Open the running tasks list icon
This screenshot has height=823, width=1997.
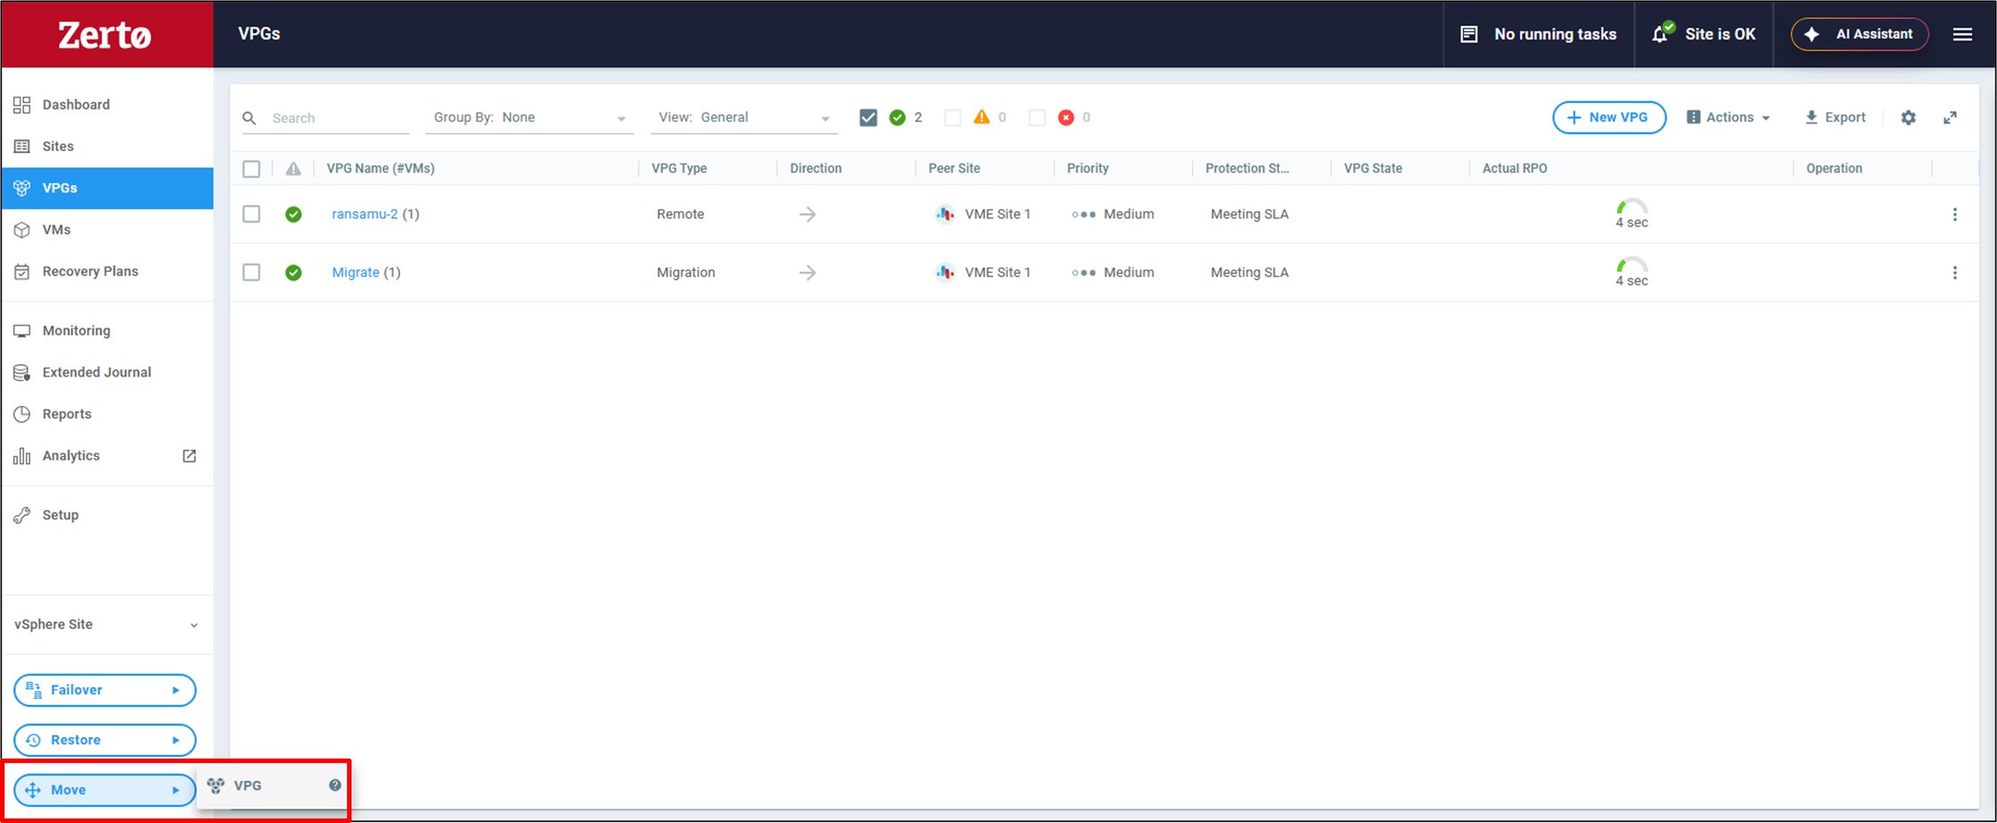[x=1468, y=34]
